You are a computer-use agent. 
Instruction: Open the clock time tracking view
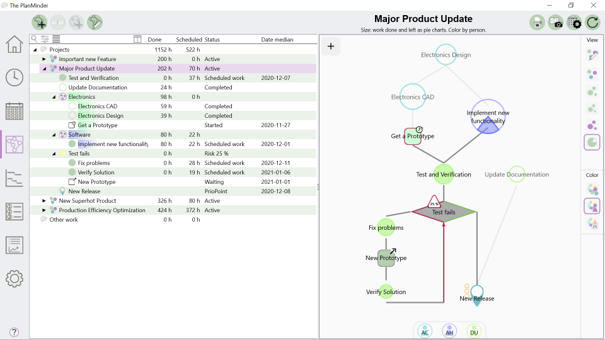pyautogui.click(x=14, y=77)
